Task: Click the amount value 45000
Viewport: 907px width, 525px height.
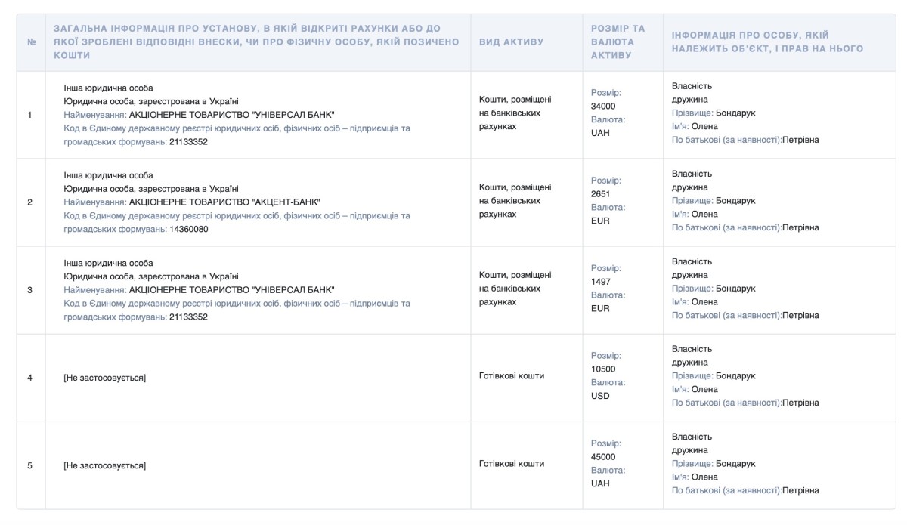Action: point(603,457)
